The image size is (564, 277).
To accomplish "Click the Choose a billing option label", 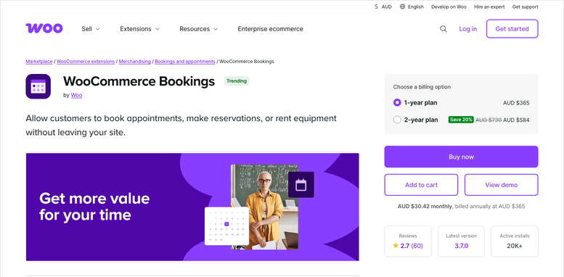I will click(x=422, y=87).
